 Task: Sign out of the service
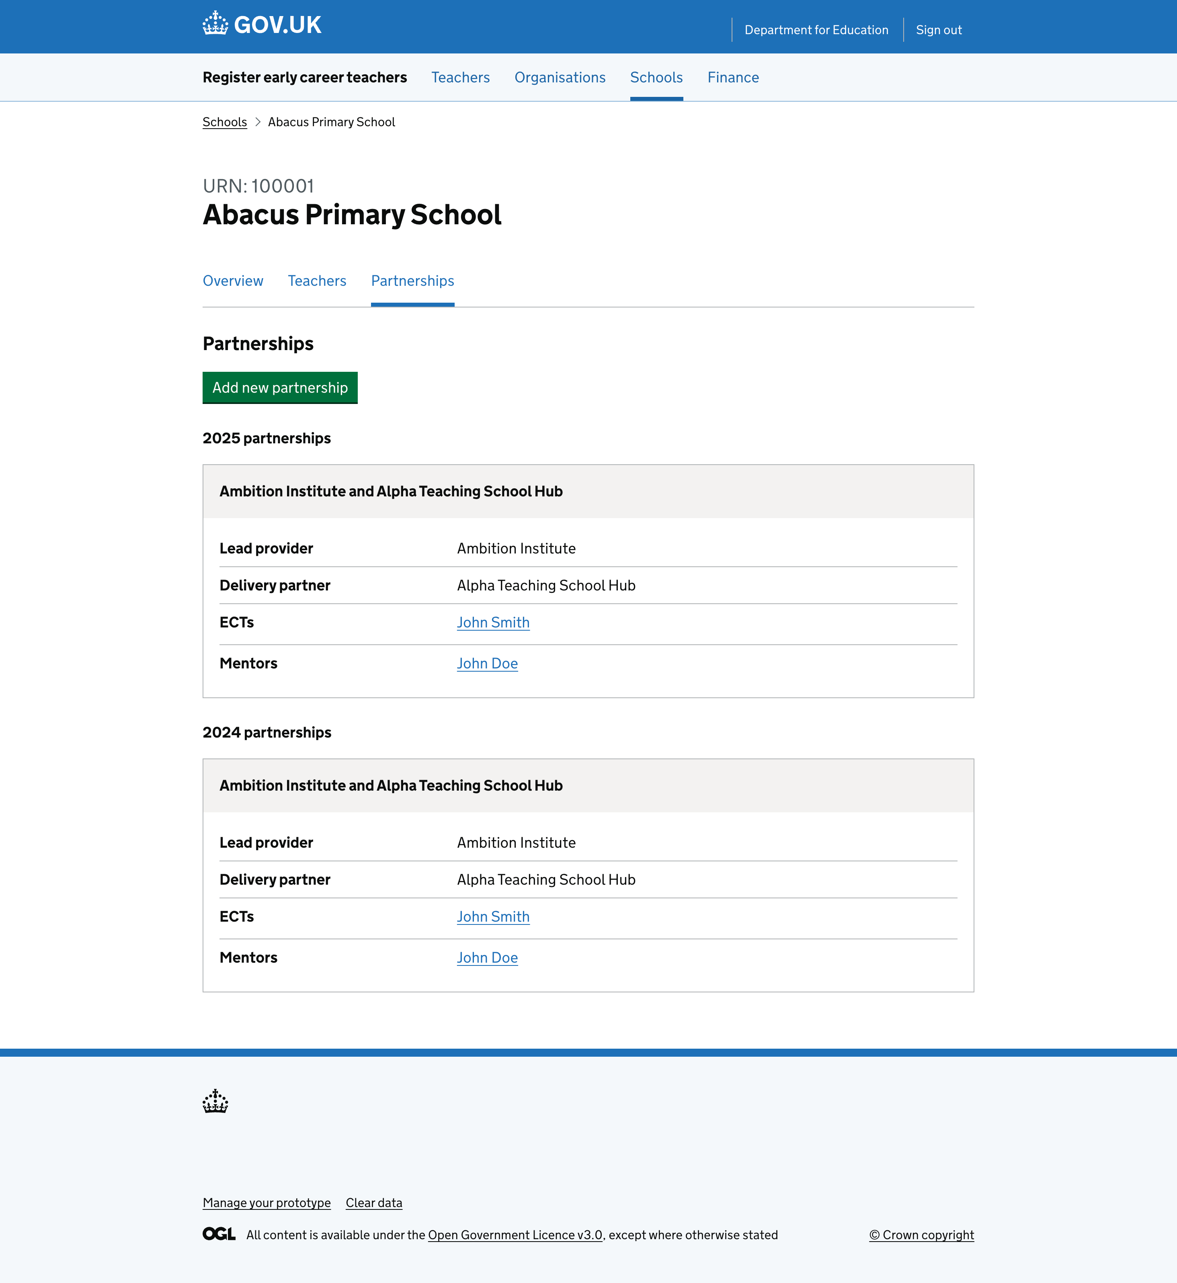click(938, 29)
